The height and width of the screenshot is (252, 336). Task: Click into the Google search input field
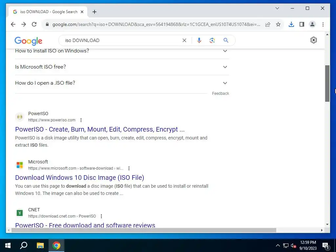pos(122,40)
